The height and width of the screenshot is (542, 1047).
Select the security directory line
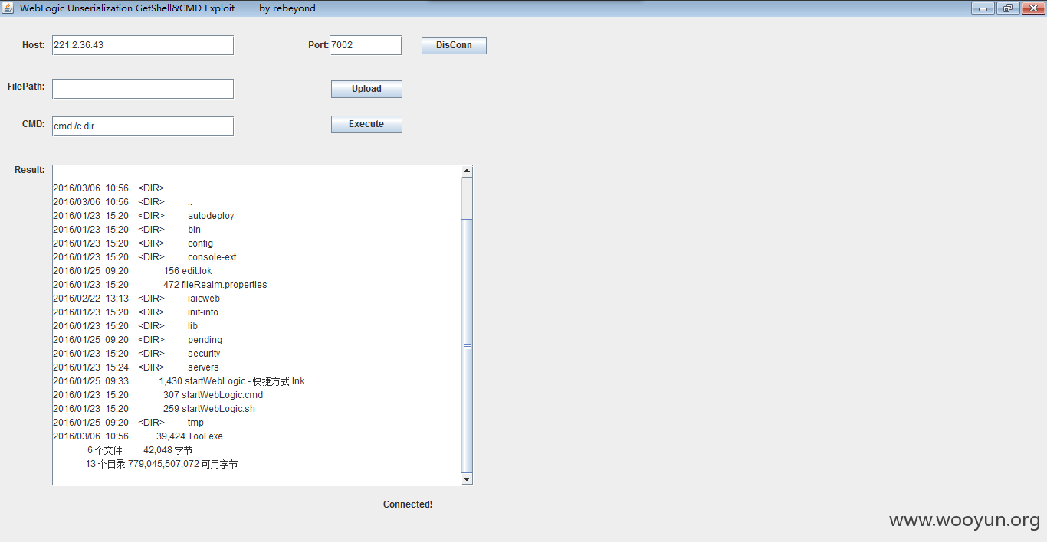click(136, 354)
